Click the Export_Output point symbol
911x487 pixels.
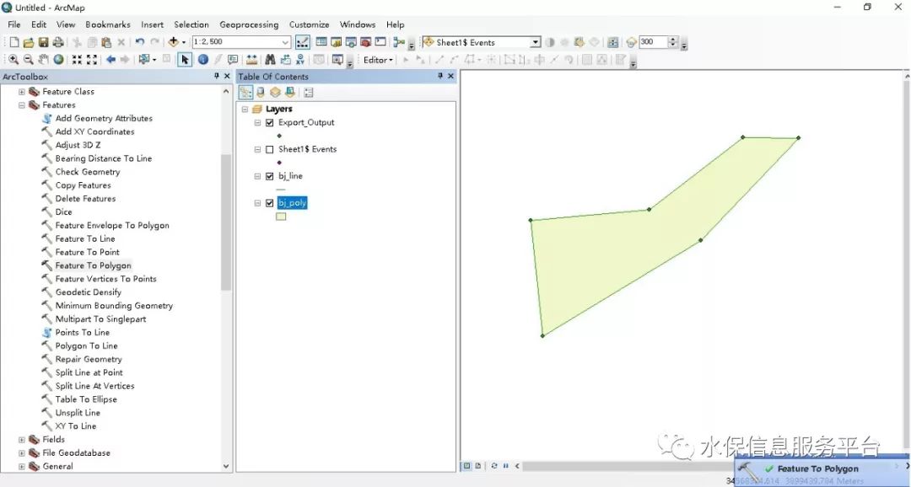[x=279, y=136]
